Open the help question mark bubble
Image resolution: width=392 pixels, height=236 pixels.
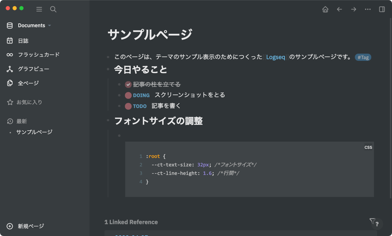(377, 224)
